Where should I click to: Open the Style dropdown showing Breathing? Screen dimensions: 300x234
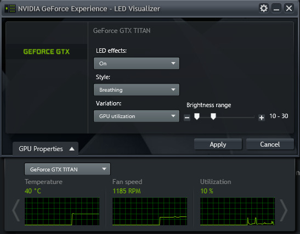(137, 90)
